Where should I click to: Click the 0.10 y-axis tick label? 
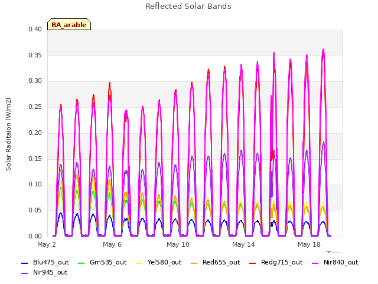35,185
